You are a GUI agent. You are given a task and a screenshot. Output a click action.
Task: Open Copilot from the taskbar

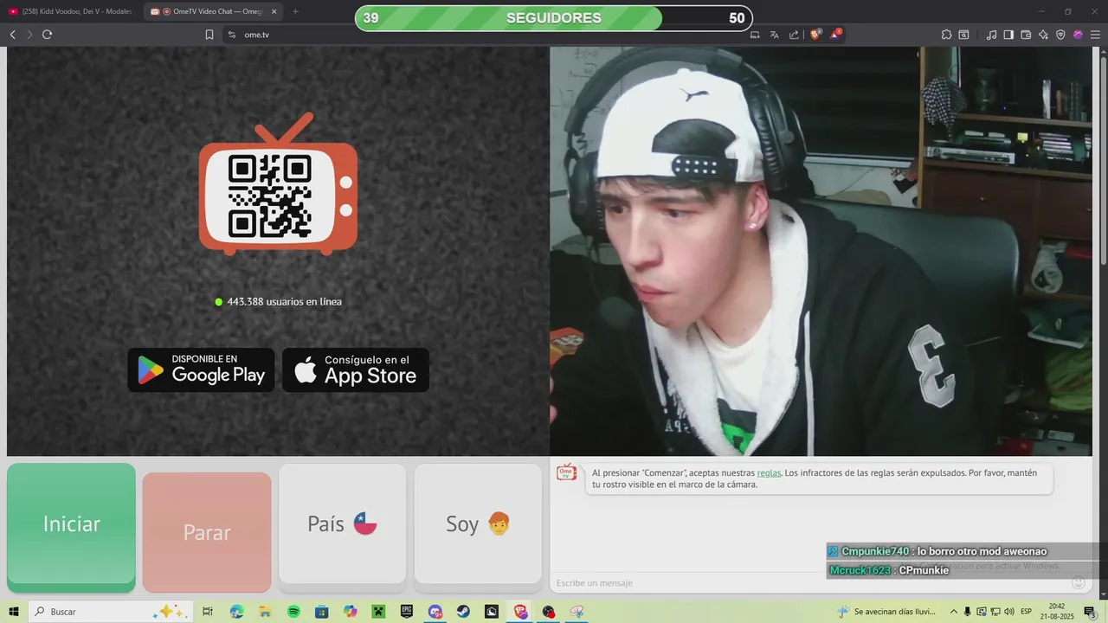(x=350, y=612)
